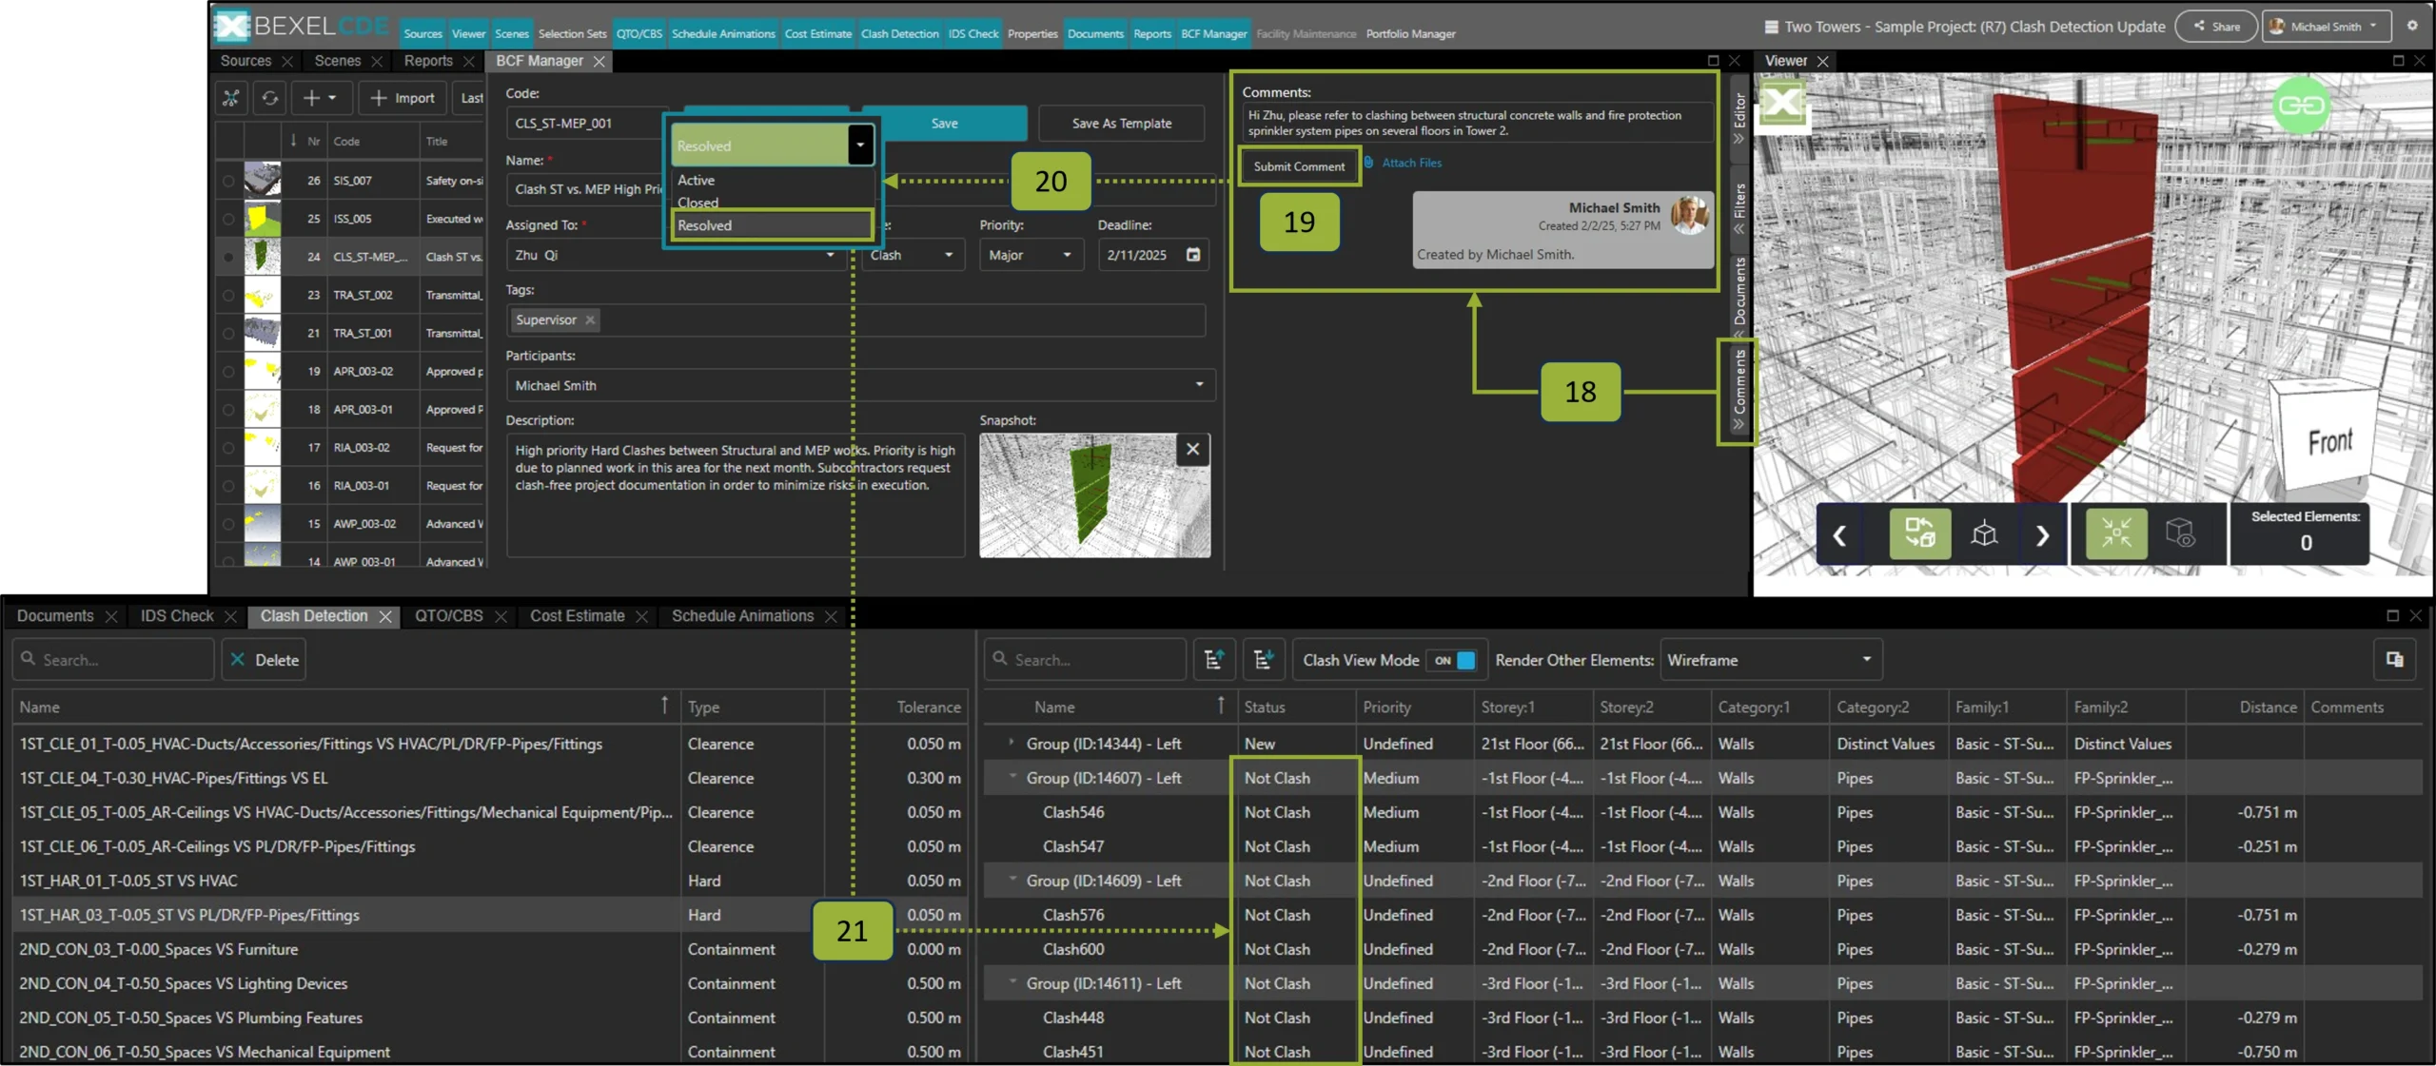Screen dimensions: 2436x1066
Task: Open the Documents side panel
Action: (1739, 297)
